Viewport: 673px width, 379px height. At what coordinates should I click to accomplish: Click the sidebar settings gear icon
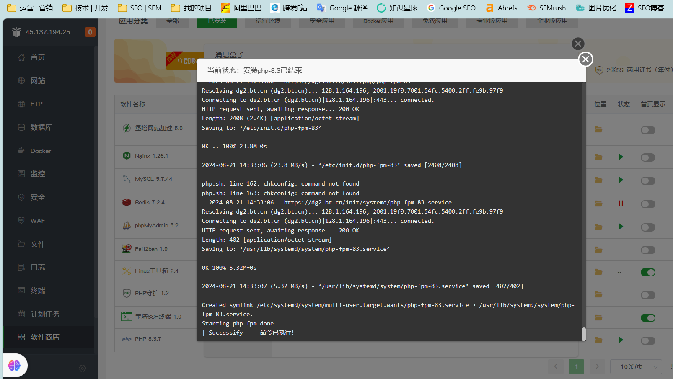coord(83,369)
